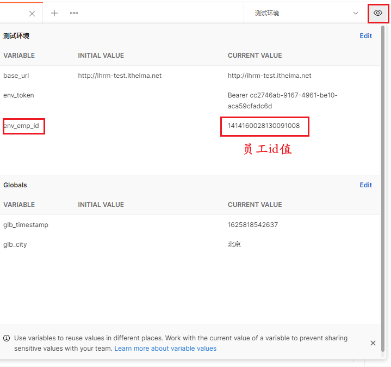Edit the Globals variables
Image resolution: width=391 pixels, height=367 pixels.
365,185
